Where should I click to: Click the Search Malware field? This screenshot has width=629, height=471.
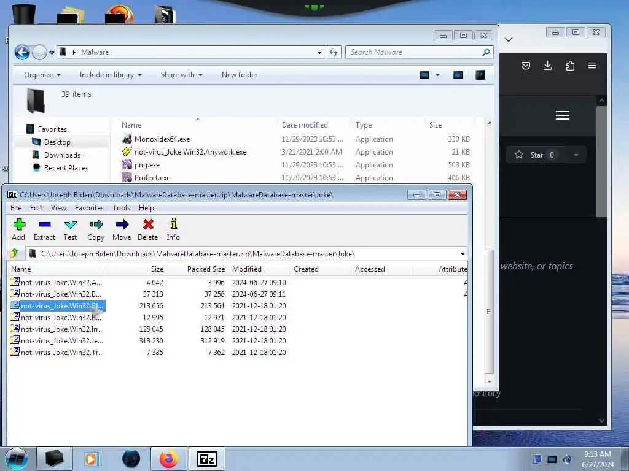click(419, 52)
